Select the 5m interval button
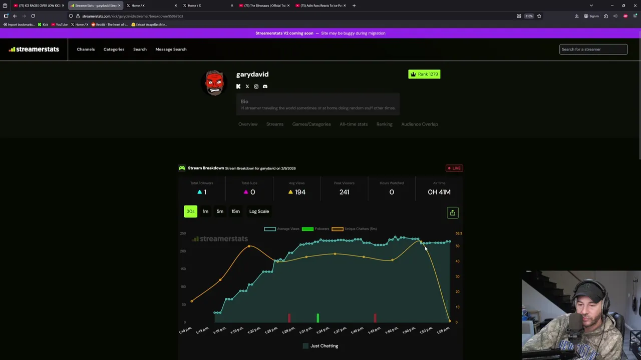The height and width of the screenshot is (360, 641). click(220, 211)
